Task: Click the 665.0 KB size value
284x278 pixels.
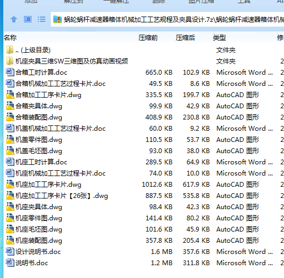Action: click(x=159, y=73)
